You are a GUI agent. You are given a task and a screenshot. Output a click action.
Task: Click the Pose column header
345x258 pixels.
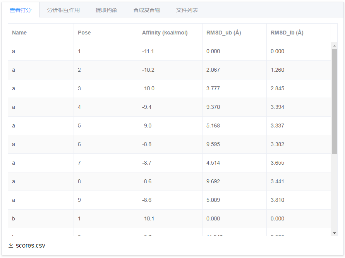(84, 33)
